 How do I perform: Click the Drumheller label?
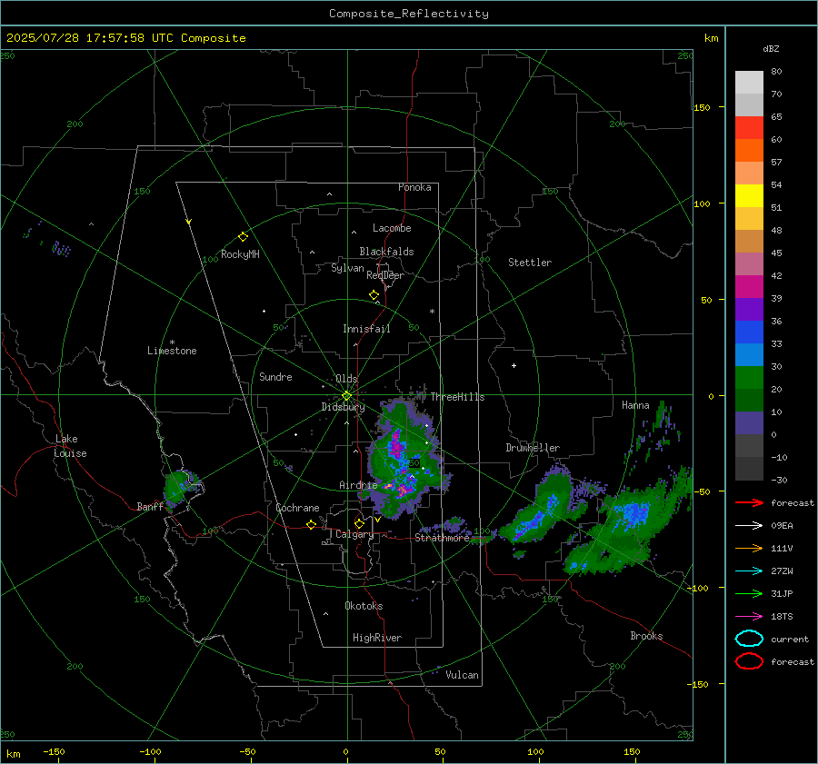click(x=533, y=448)
